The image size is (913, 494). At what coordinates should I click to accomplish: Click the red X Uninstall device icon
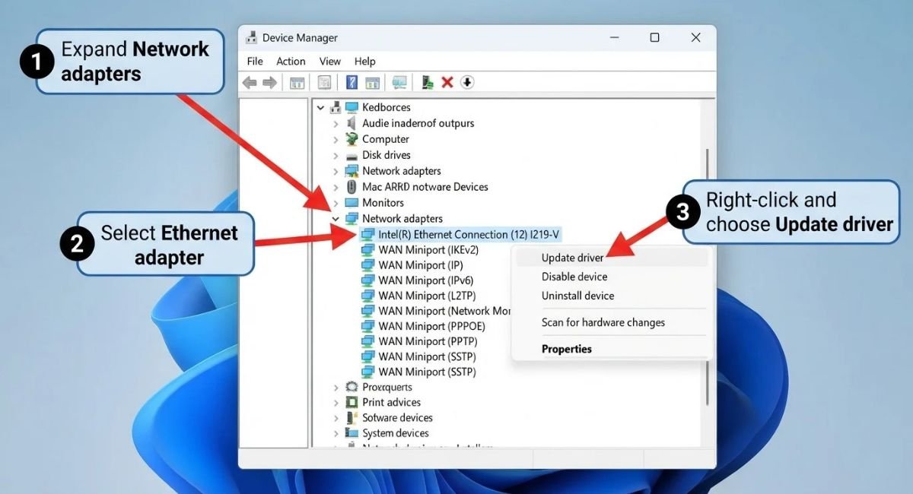tap(447, 82)
